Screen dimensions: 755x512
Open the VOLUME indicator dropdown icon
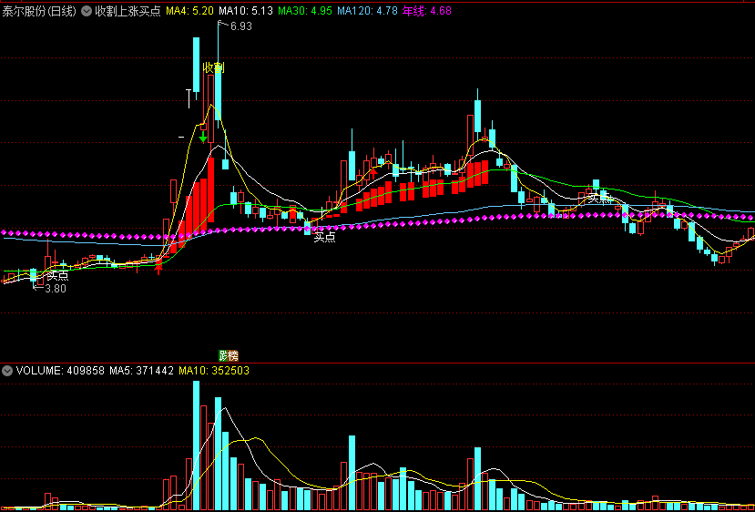tap(6, 371)
